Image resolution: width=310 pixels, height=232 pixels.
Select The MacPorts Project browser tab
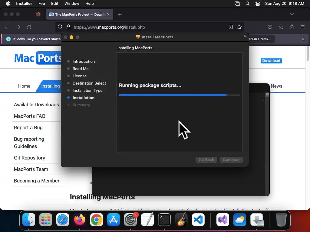coord(80,14)
